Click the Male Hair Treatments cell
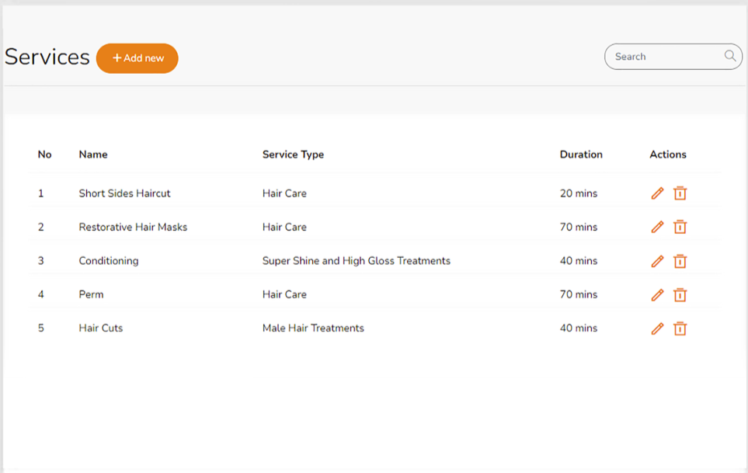Viewport: 748px width, 473px height. tap(313, 328)
